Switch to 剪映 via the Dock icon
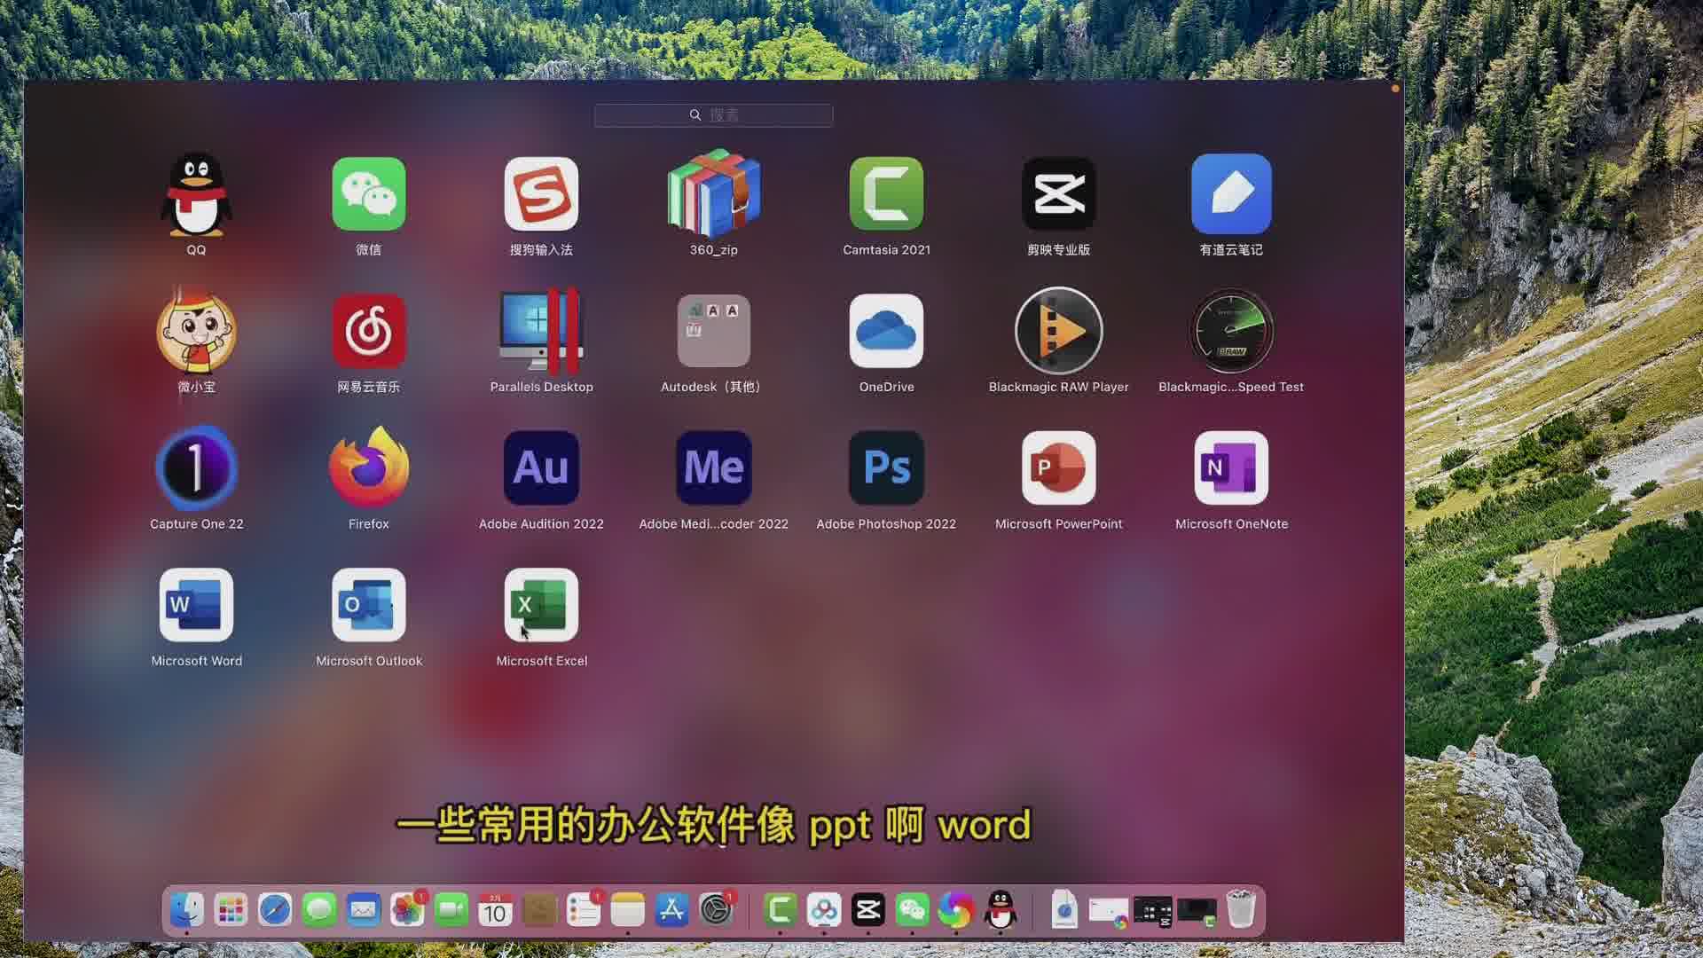This screenshot has height=958, width=1703. click(x=868, y=910)
